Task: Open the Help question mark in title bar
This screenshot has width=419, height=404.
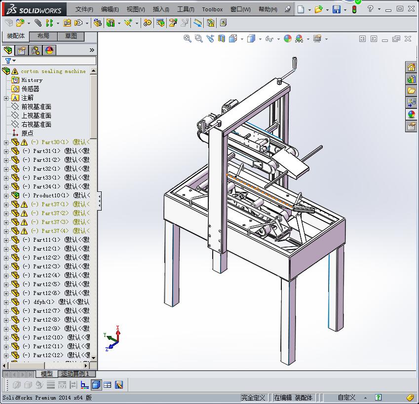Action: [370, 9]
